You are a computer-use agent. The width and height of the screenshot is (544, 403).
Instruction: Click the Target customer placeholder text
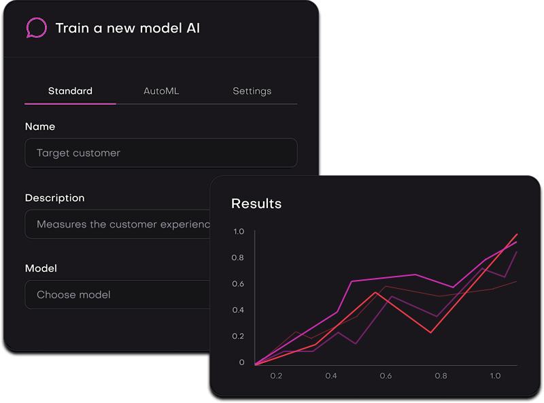pyautogui.click(x=80, y=152)
